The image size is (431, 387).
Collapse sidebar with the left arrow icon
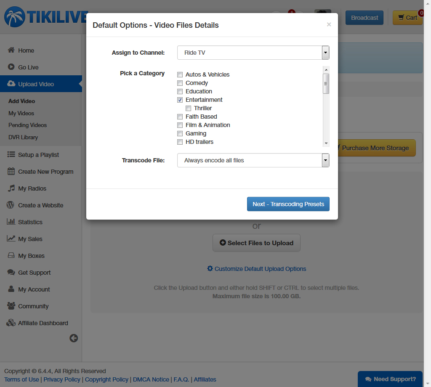(x=74, y=338)
